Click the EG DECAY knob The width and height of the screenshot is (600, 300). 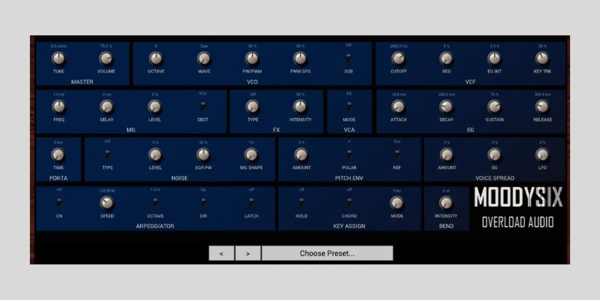(446, 107)
